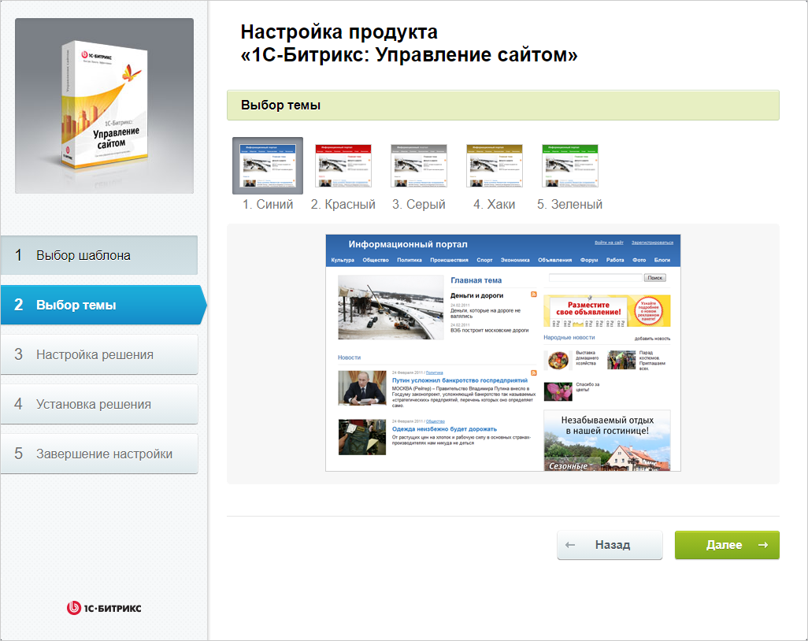Click step 5 Завершение настройки
Screen dimensions: 808x641
pos(98,454)
